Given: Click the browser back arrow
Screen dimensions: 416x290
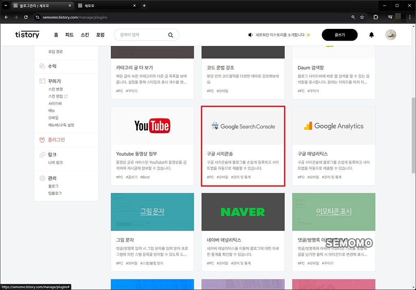Looking at the screenshot, I should tap(6, 17).
